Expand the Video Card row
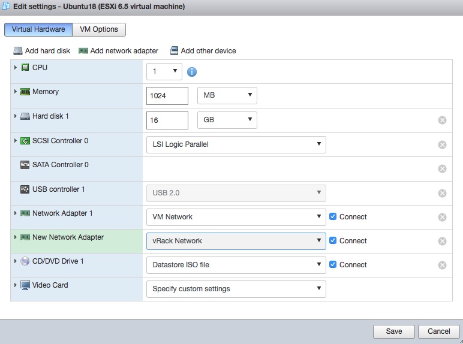Screen dimensions: 463x344 click(x=16, y=285)
